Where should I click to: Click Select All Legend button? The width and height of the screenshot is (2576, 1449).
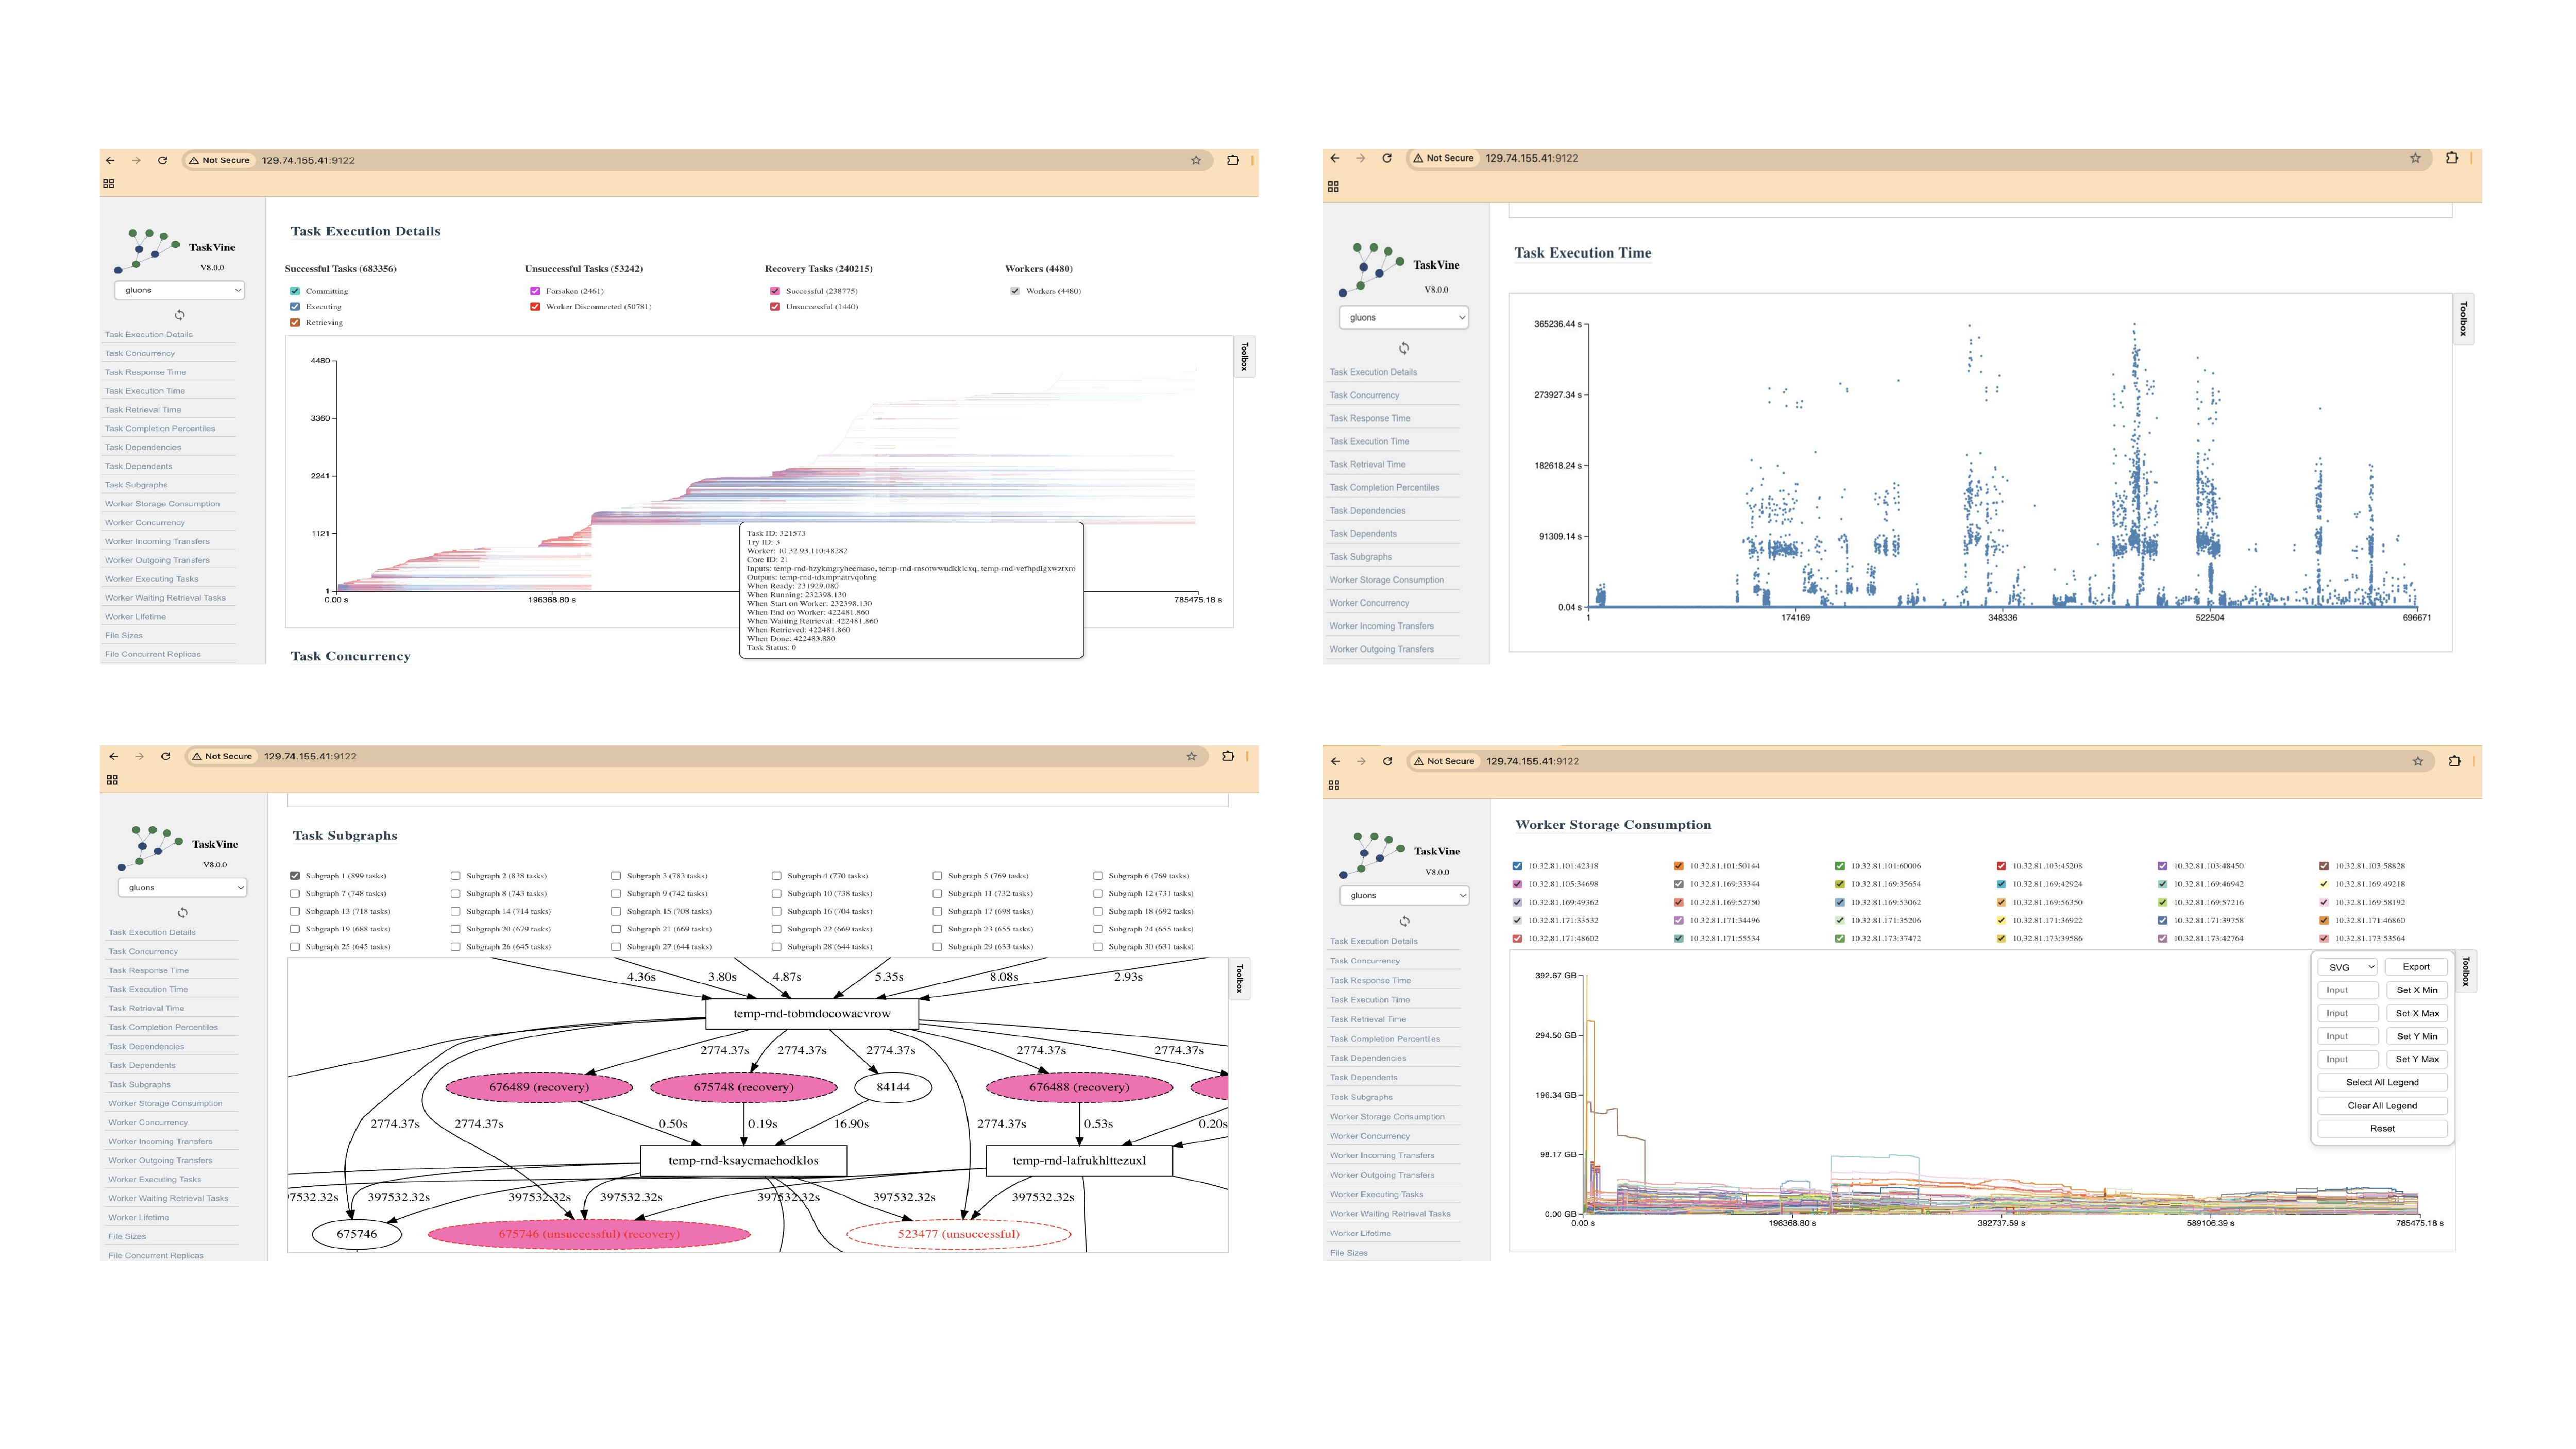click(x=2382, y=1082)
